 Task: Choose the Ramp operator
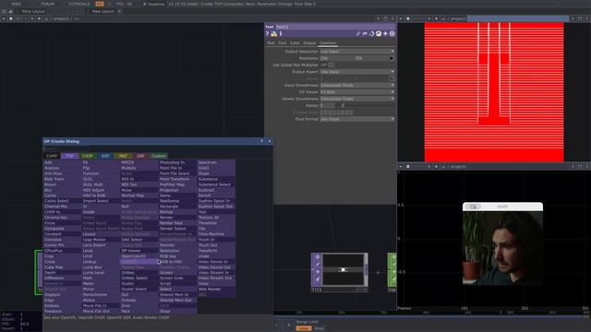click(177, 196)
